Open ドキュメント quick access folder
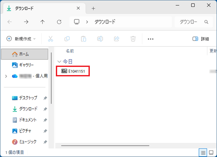This screenshot has width=217, height=157. pos(24,120)
